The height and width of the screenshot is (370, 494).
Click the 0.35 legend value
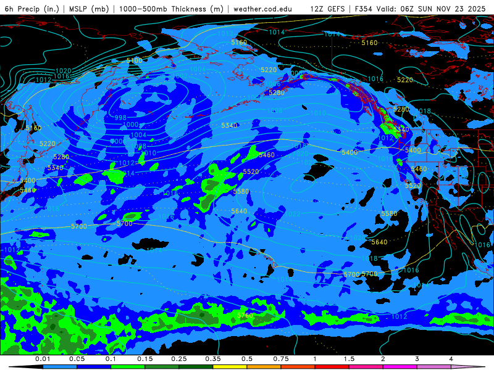tap(213, 359)
